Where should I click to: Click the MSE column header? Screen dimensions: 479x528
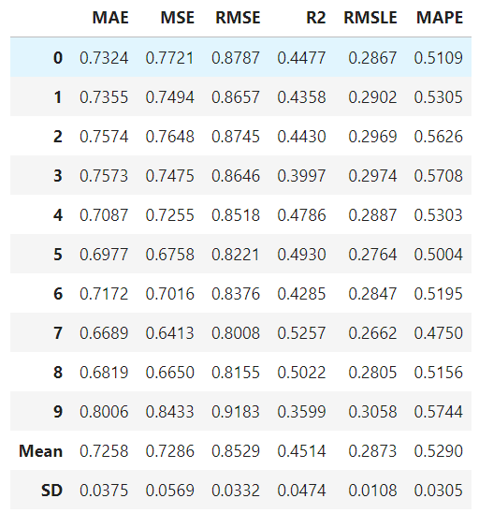[178, 18]
